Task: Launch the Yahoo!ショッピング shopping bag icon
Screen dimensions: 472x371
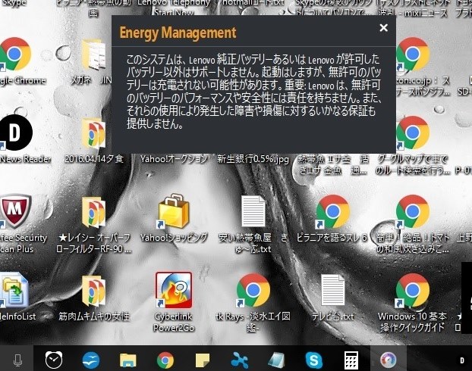Action: (x=174, y=211)
